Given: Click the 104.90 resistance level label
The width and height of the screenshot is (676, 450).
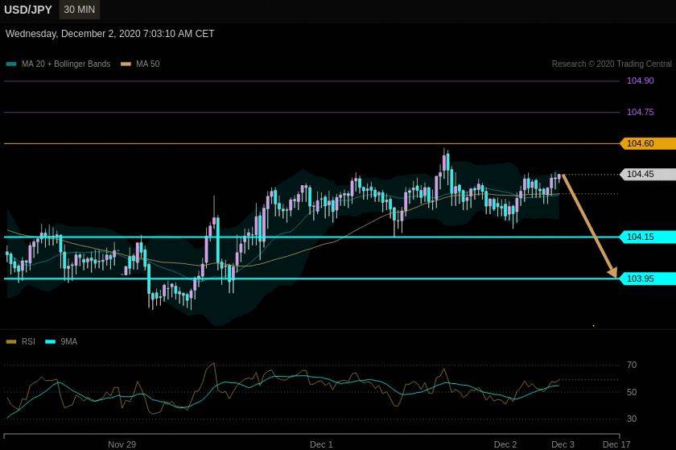Looking at the screenshot, I should (641, 81).
